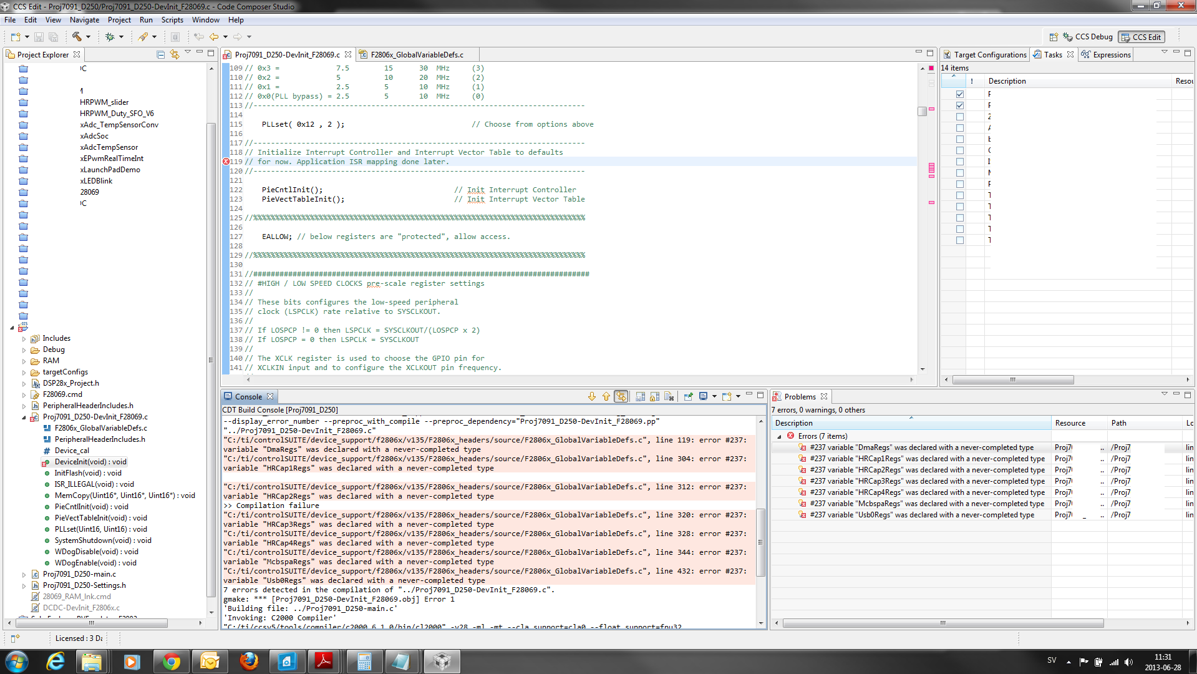1197x674 pixels.
Task: Open the Scripts menu
Action: [x=172, y=20]
